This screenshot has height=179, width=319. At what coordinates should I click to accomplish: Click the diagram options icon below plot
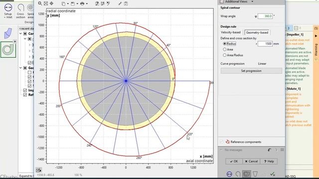[x=39, y=170]
